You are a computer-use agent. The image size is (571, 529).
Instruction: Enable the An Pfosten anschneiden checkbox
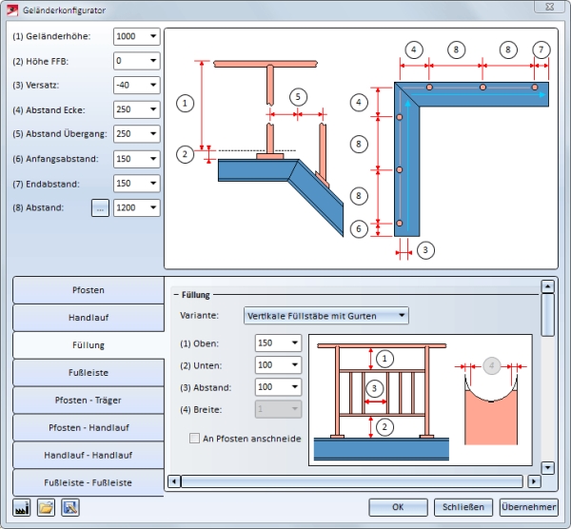pos(195,439)
